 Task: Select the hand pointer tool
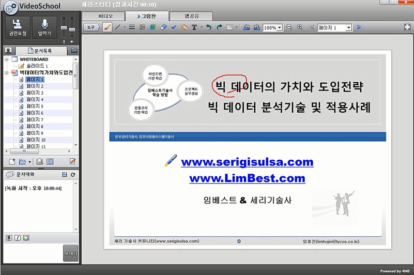click(x=184, y=27)
